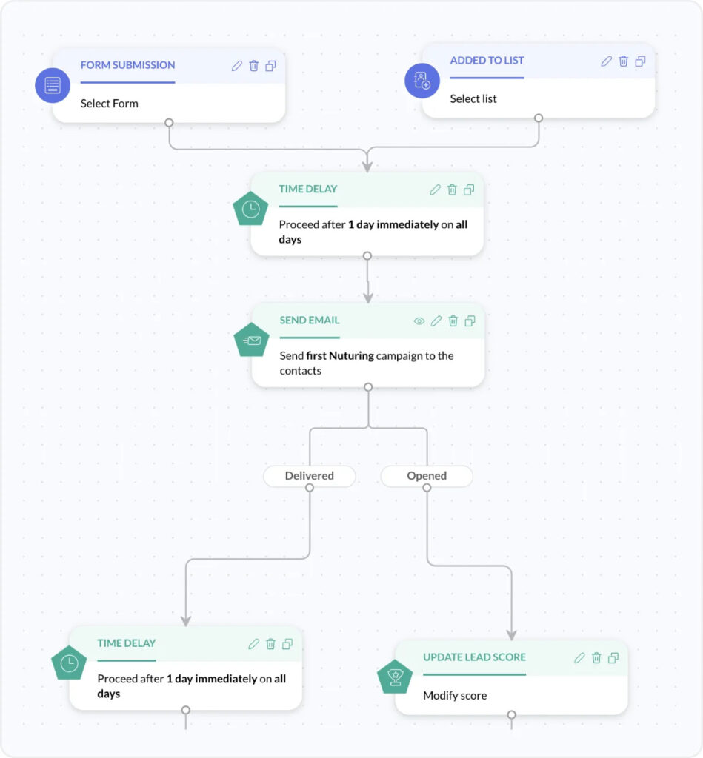Open the Update Lead Score trophy icon

pos(394,676)
